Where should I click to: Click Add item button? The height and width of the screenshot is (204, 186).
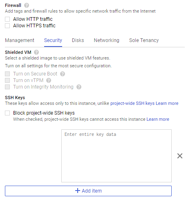(88, 191)
